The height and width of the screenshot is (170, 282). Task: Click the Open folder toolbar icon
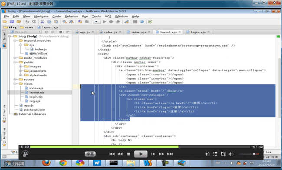5,22
